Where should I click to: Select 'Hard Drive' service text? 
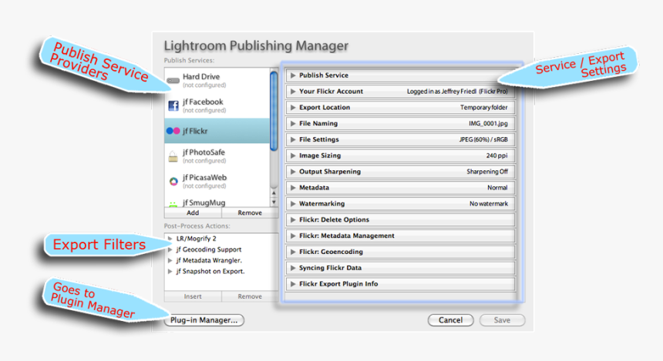point(201,76)
